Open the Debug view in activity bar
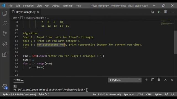 [5, 44]
